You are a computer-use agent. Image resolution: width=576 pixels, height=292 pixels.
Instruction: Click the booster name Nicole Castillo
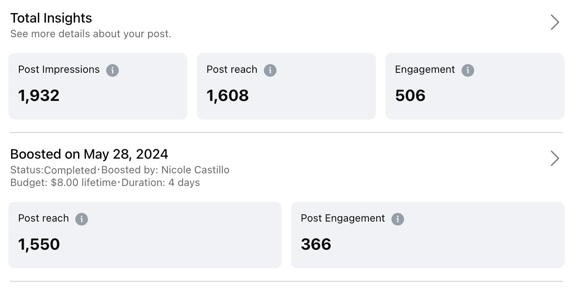coord(195,170)
